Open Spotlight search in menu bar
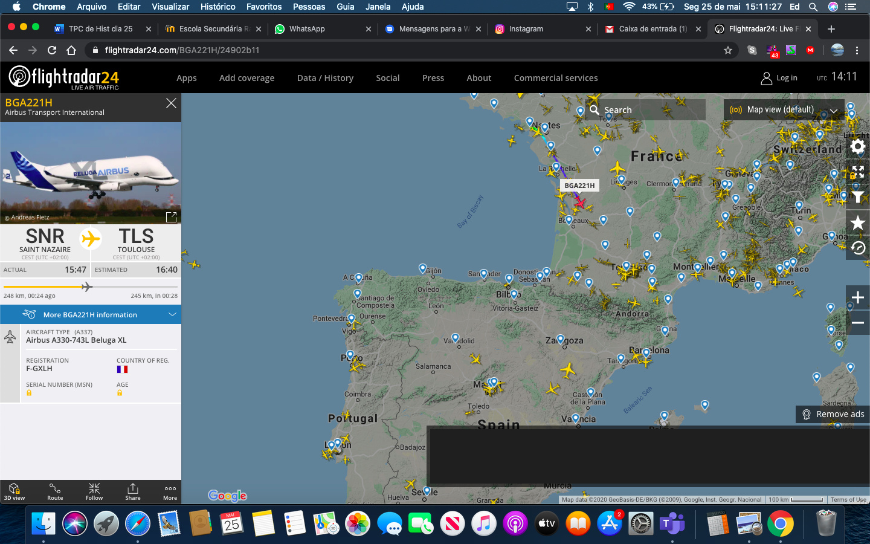 click(813, 7)
